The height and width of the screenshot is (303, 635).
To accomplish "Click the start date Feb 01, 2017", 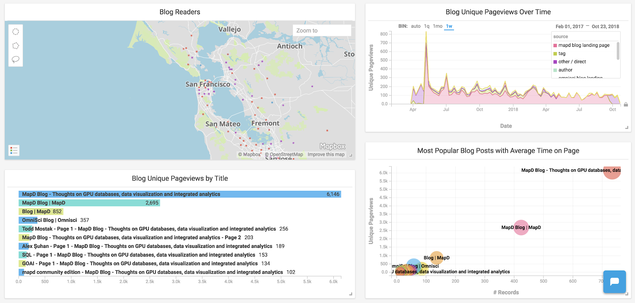I will (x=570, y=27).
